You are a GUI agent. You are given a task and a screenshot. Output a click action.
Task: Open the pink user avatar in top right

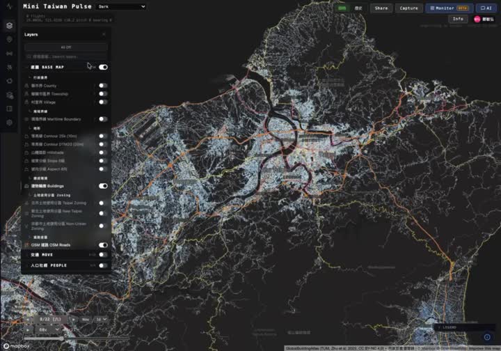point(477,19)
